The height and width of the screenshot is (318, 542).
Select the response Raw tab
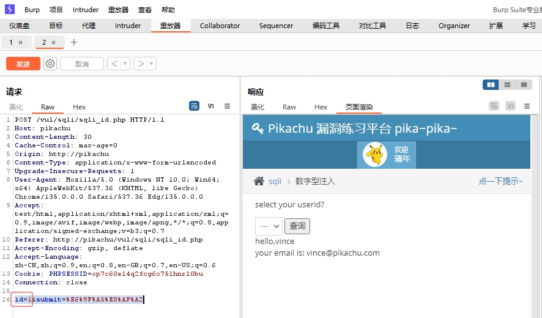(x=289, y=107)
